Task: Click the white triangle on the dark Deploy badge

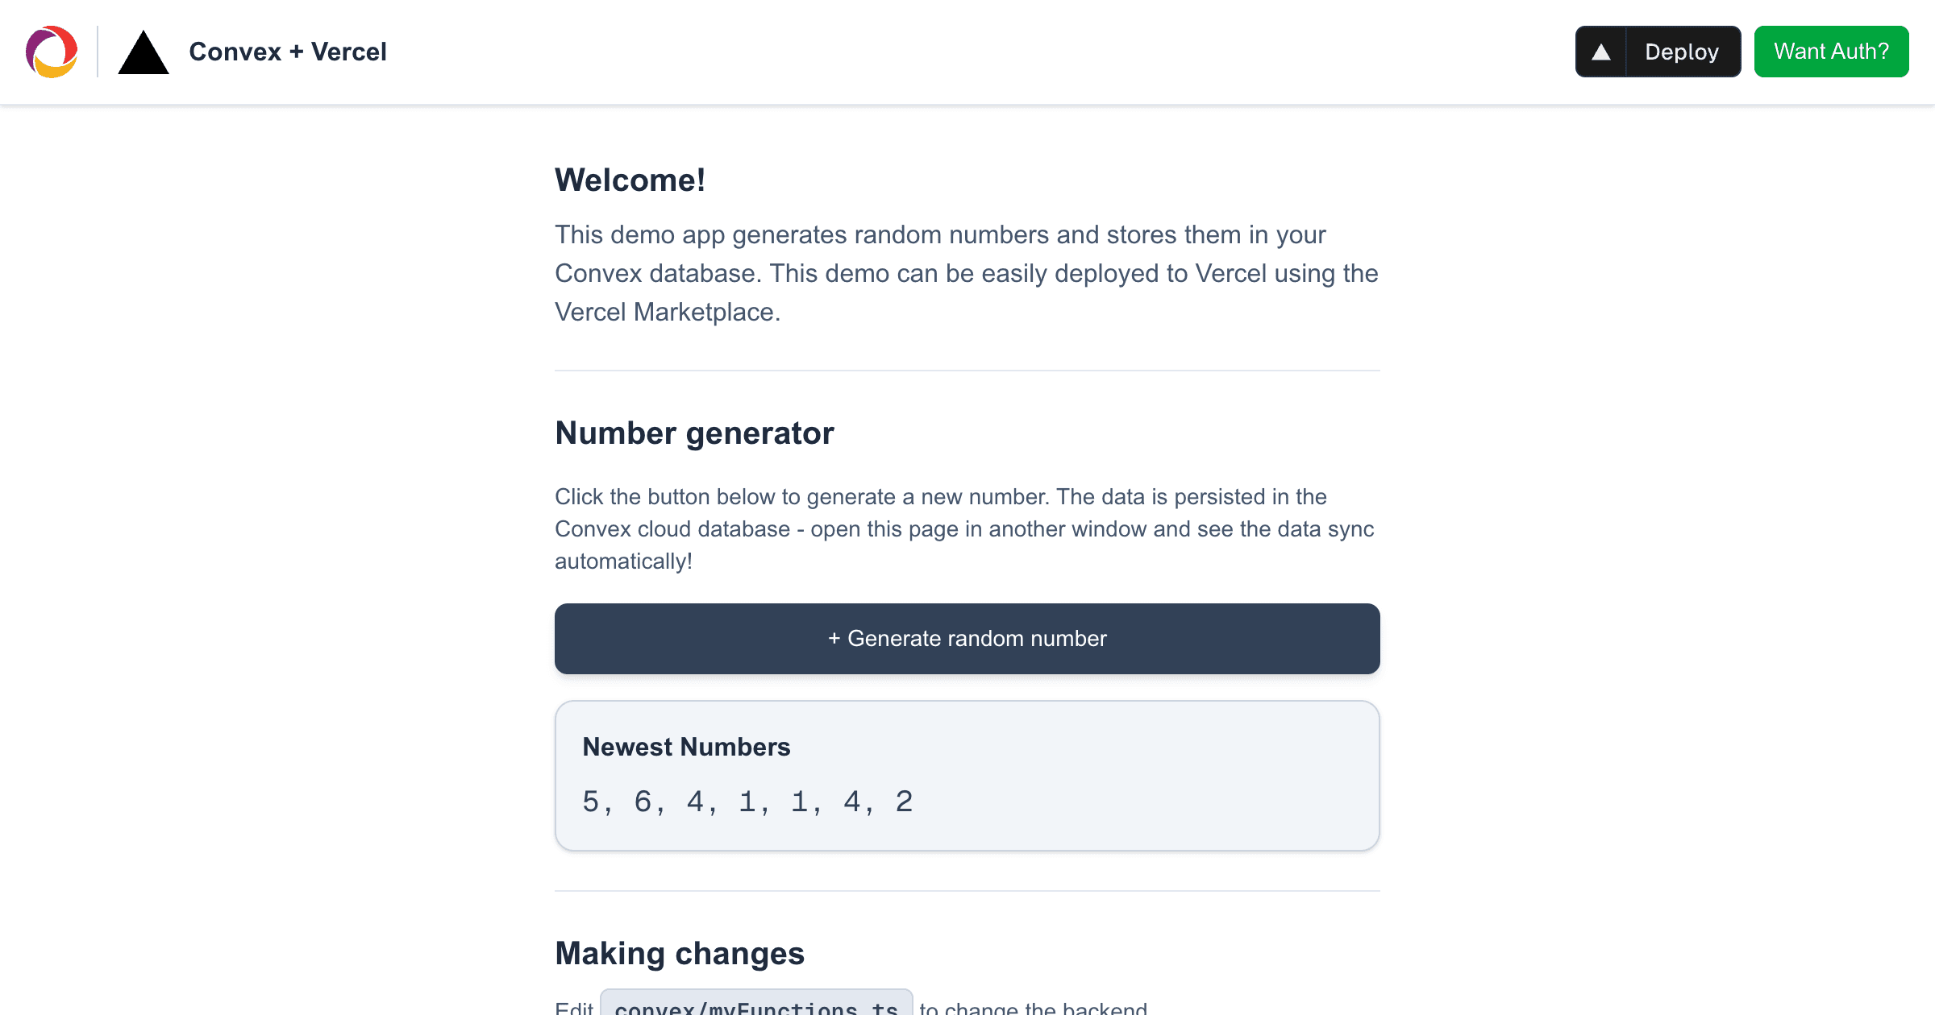Action: point(1603,52)
